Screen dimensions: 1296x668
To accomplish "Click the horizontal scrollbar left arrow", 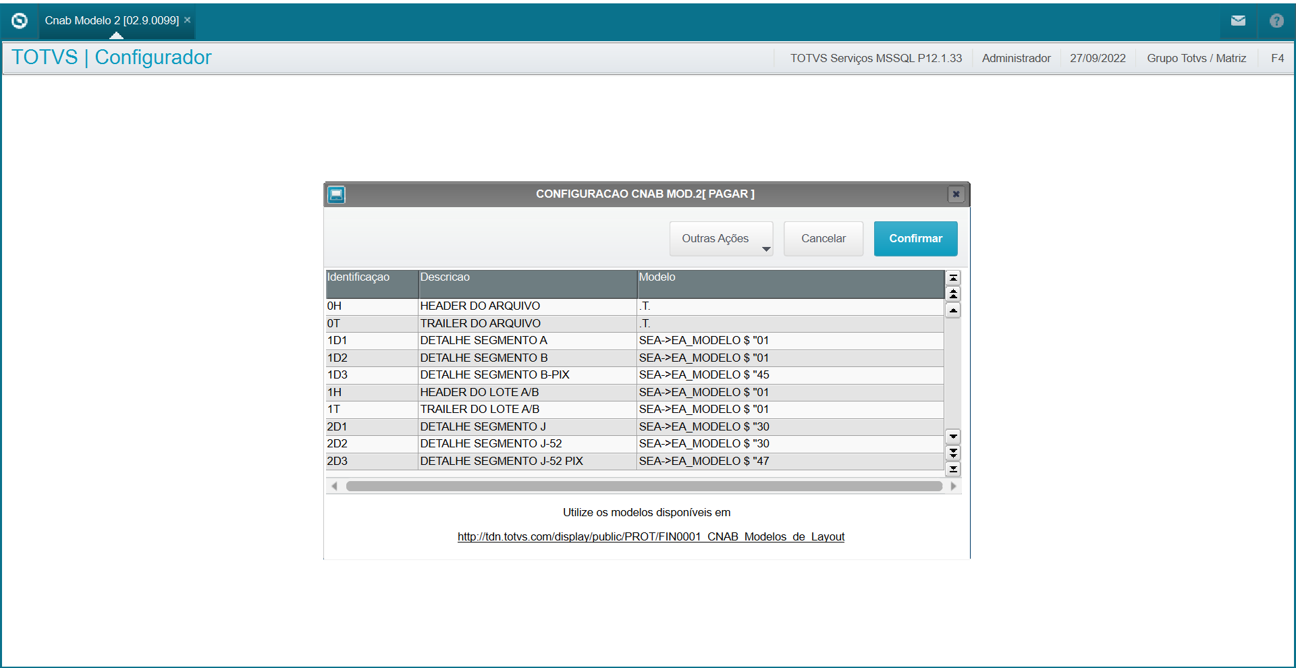I will 334,486.
